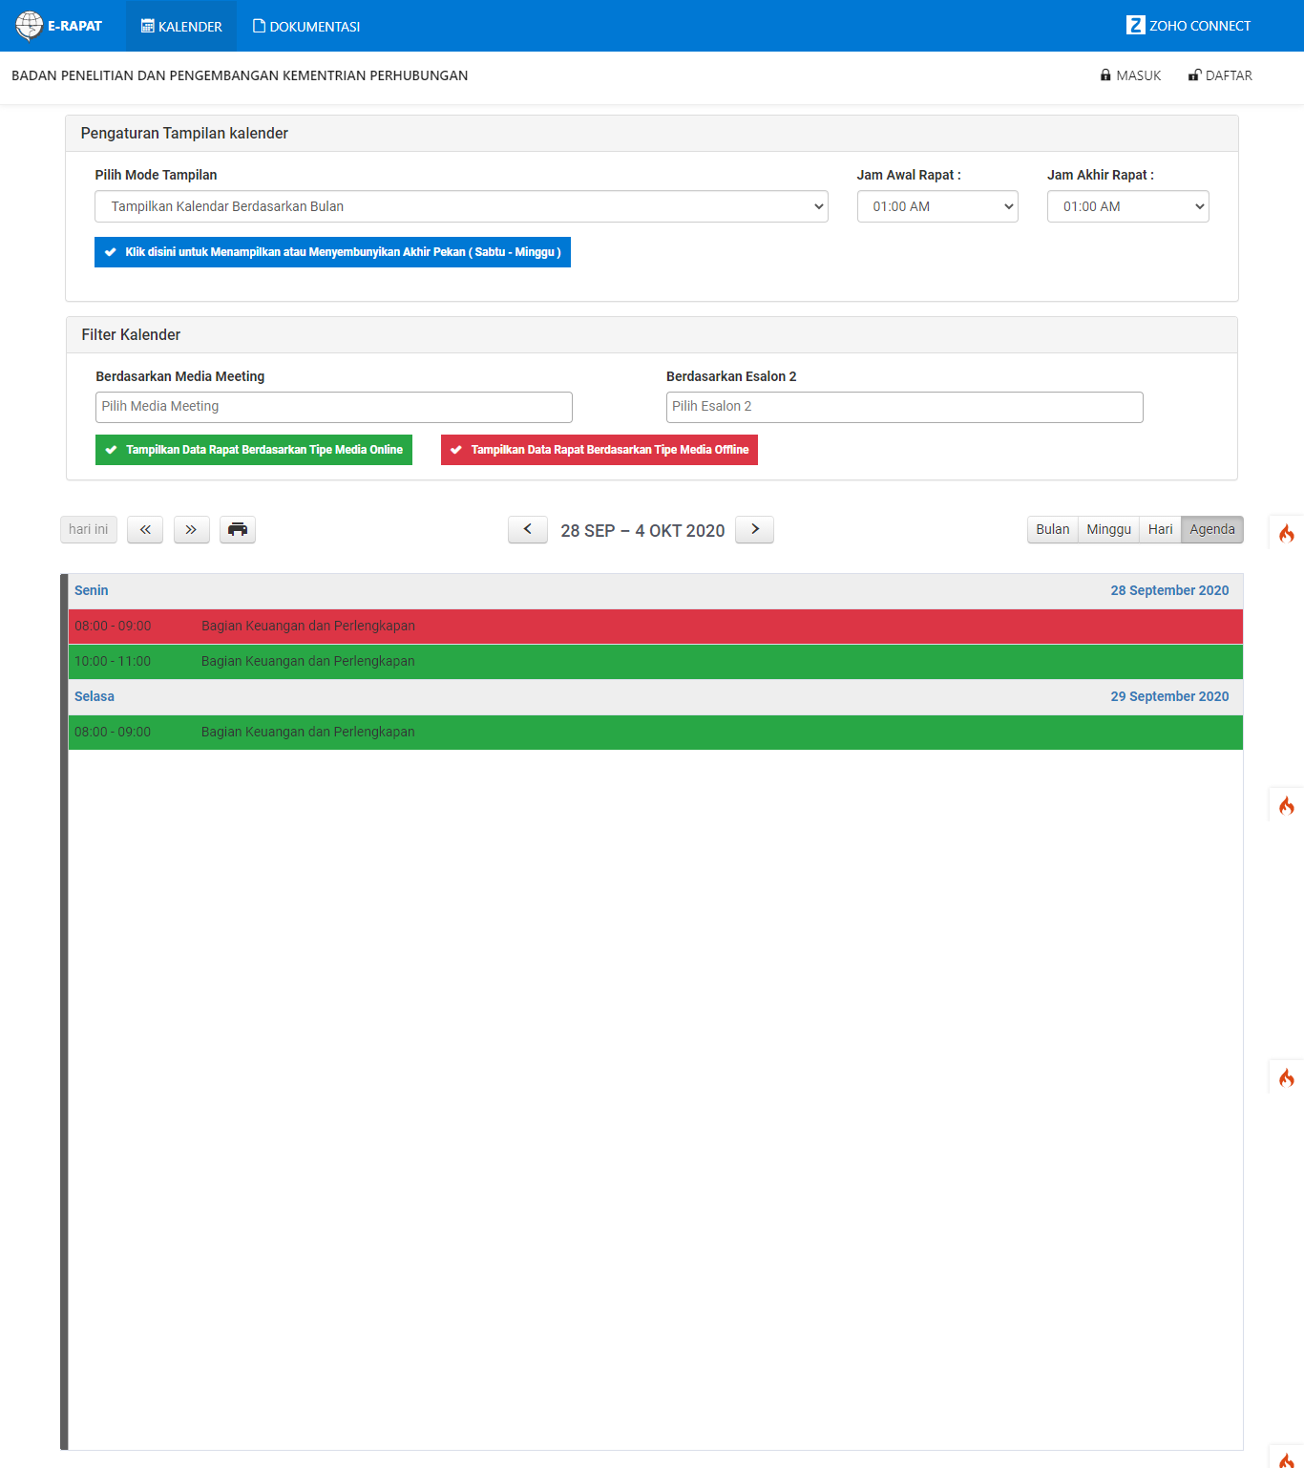Click the document icon on DOKUMENTASI

tap(259, 26)
